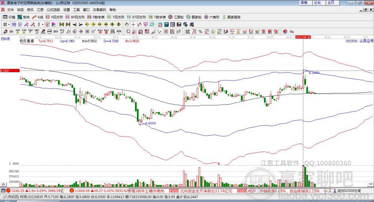Open the 板块 sector view
The width and height of the screenshot is (374, 202).
[x=24, y=17]
